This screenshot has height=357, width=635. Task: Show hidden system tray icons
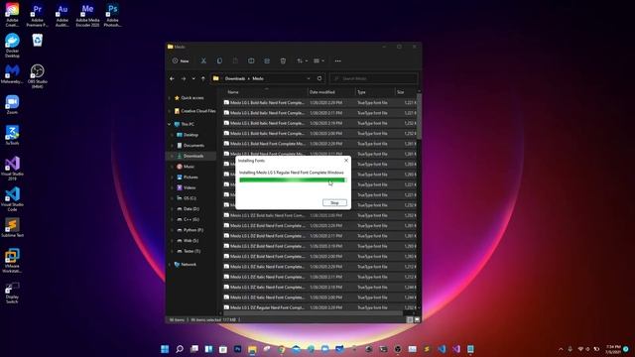(x=561, y=349)
